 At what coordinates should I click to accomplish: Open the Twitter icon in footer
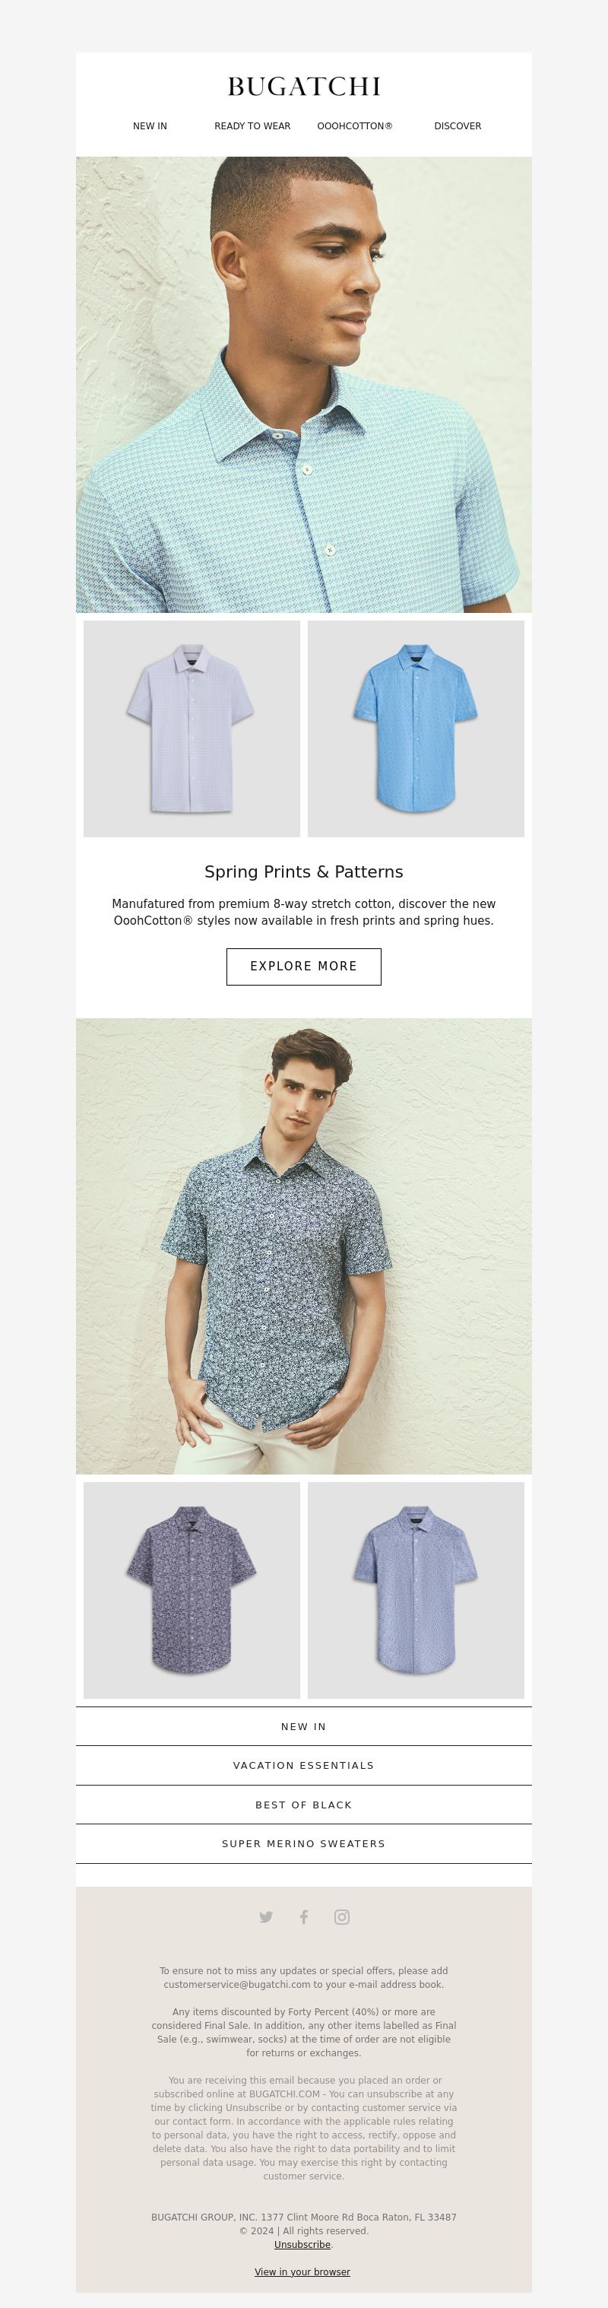[266, 1916]
